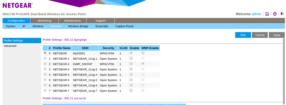Toggle Enable checkbox for NETGEAR-6
Screen dimensions: 286x105
click(x=131, y=85)
